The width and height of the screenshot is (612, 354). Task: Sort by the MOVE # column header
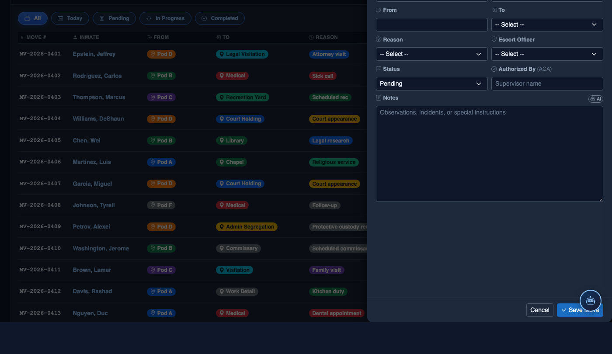pos(33,37)
